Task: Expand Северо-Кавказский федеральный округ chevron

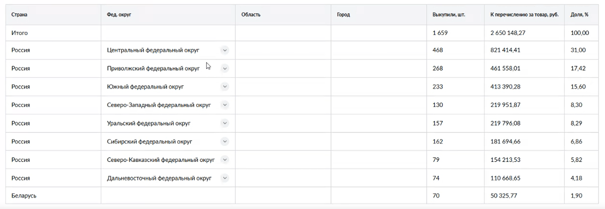Action: click(225, 160)
